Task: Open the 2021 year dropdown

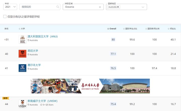Action: click(x=10, y=7)
